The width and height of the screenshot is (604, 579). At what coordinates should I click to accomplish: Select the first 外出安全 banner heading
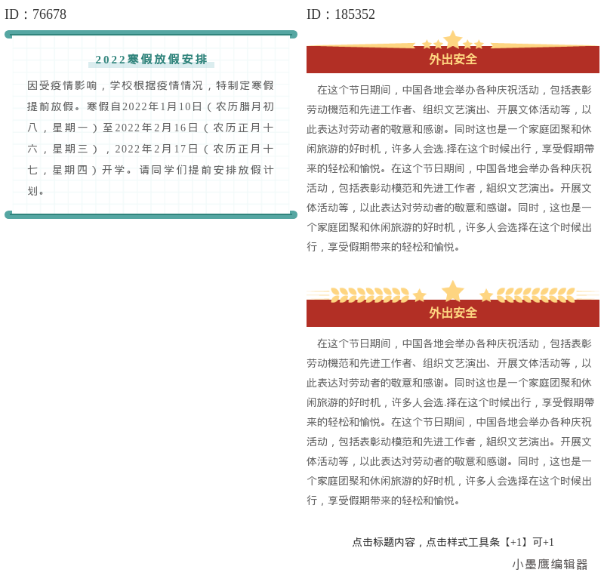click(452, 60)
